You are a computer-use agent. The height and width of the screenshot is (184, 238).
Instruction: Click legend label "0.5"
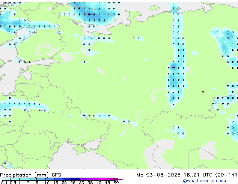click(13, 182)
